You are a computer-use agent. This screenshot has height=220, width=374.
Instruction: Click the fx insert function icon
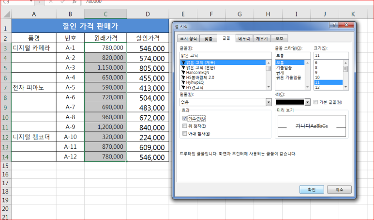(75, 2)
